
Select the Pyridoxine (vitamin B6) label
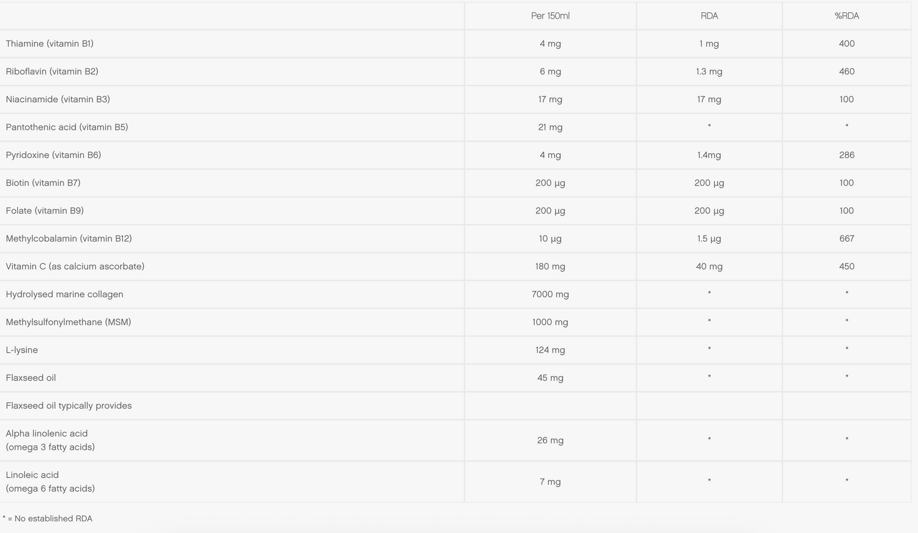click(x=53, y=155)
